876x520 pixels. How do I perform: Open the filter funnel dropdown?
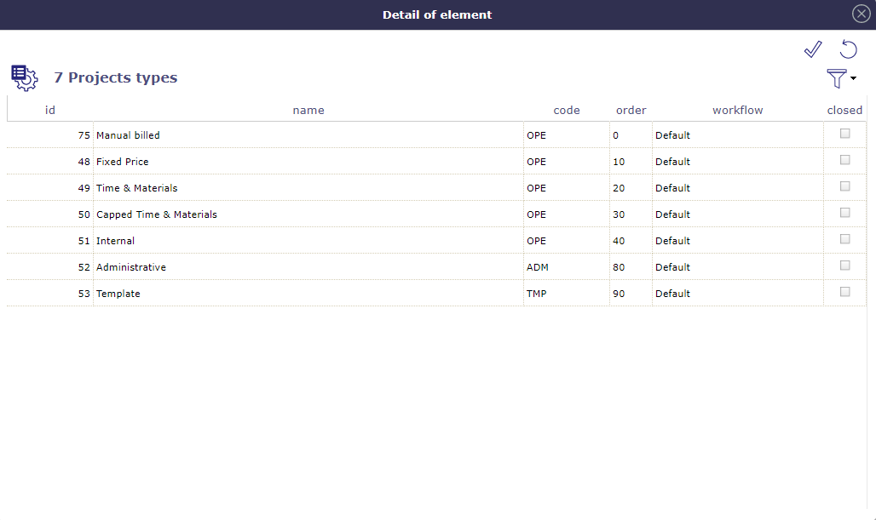(839, 79)
